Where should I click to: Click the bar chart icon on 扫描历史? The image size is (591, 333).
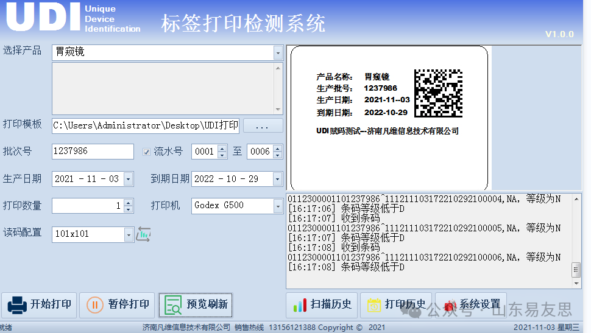[x=300, y=305]
